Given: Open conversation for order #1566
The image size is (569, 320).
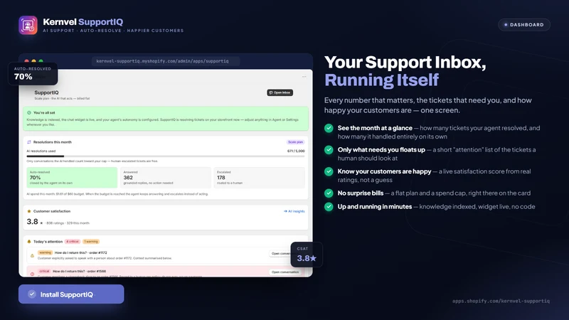Looking at the screenshot, I should (x=285, y=272).
